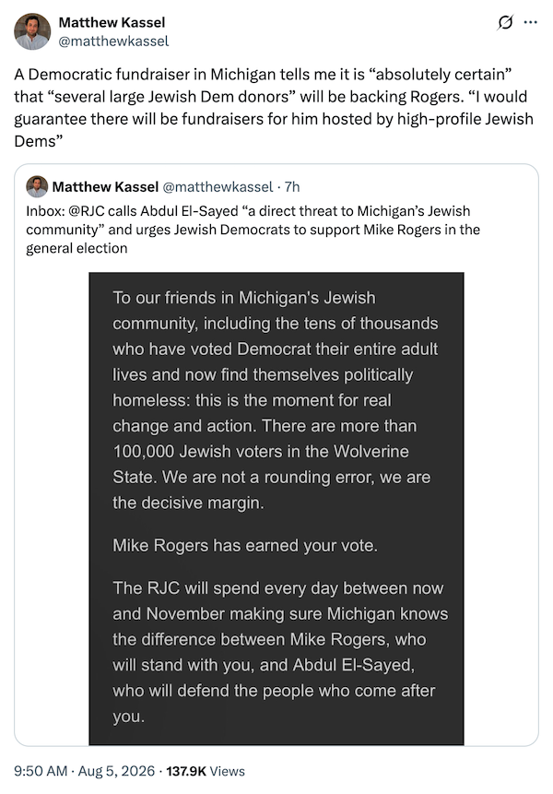Click the 'To our friends in Michigan's' paragraph

point(276,400)
